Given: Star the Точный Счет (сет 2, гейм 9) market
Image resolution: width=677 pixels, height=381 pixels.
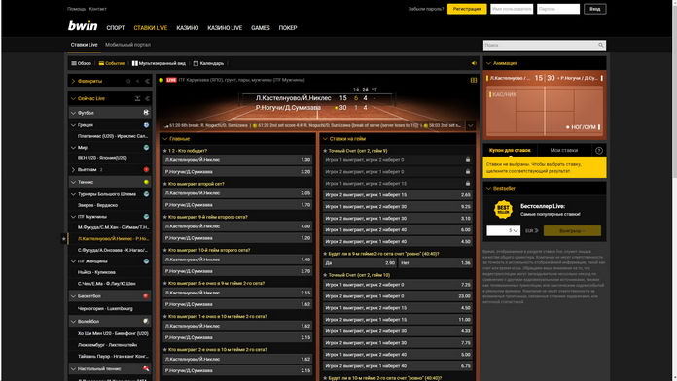Looking at the screenshot, I should (325, 151).
